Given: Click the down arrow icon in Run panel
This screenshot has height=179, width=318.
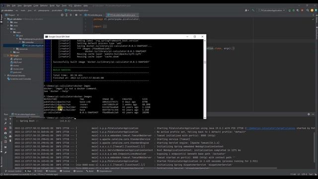Looking at the screenshot, I should tap(10, 123).
